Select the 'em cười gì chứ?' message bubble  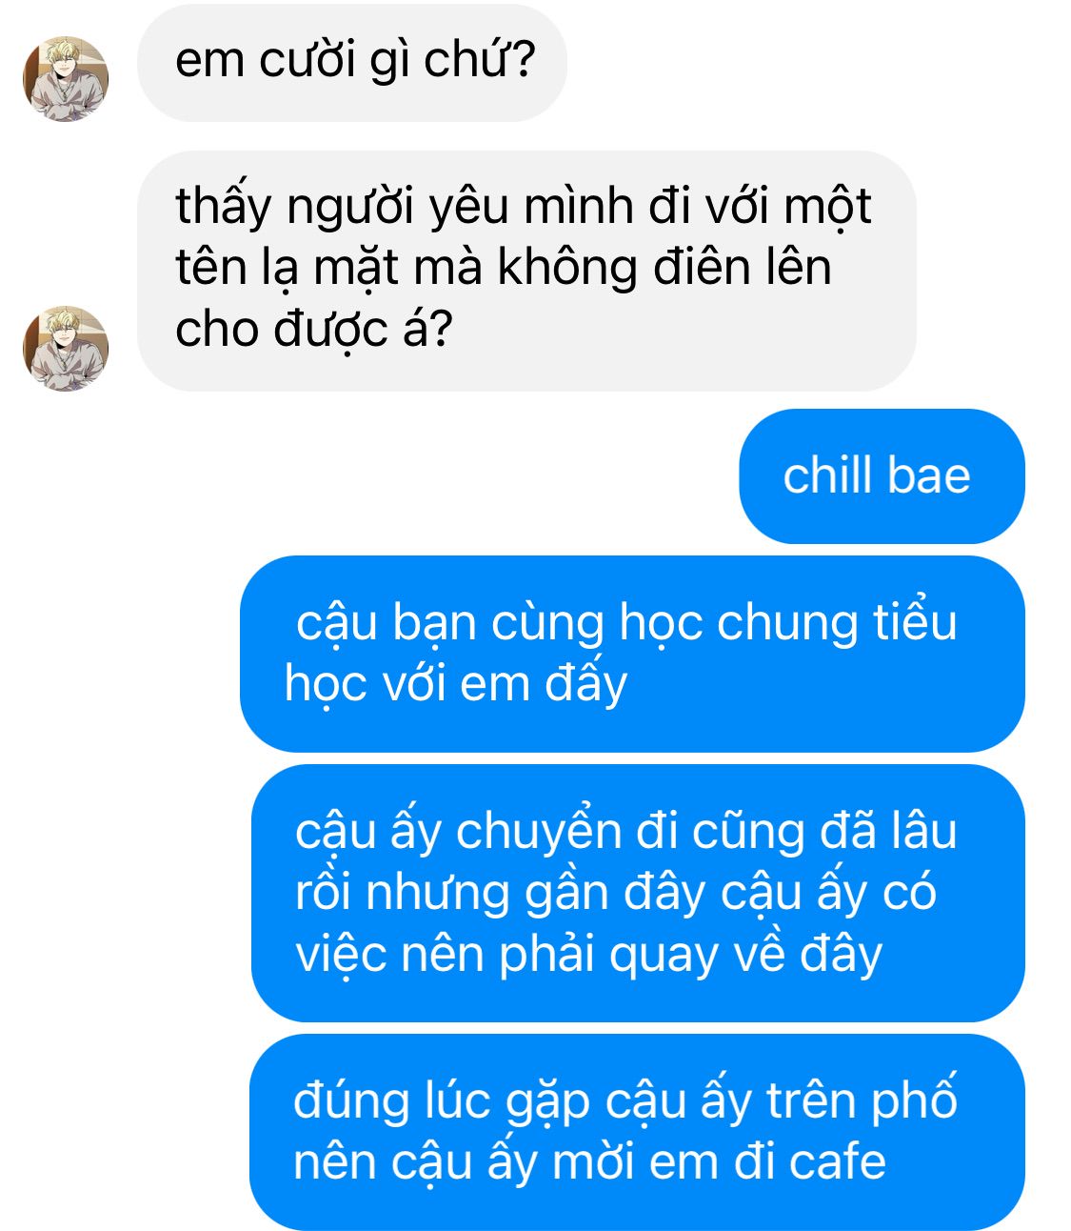pyautogui.click(x=352, y=63)
